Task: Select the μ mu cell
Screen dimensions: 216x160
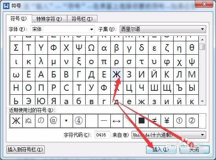Action: pyautogui.click(x=54, y=61)
